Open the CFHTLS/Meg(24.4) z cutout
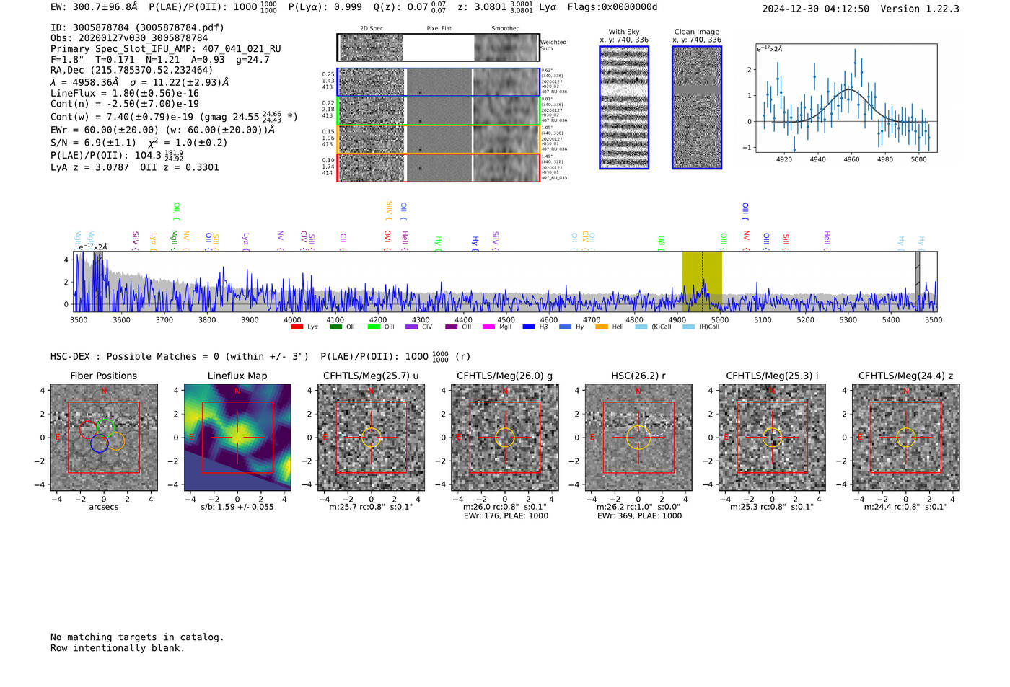The height and width of the screenshot is (687, 1010). point(906,438)
